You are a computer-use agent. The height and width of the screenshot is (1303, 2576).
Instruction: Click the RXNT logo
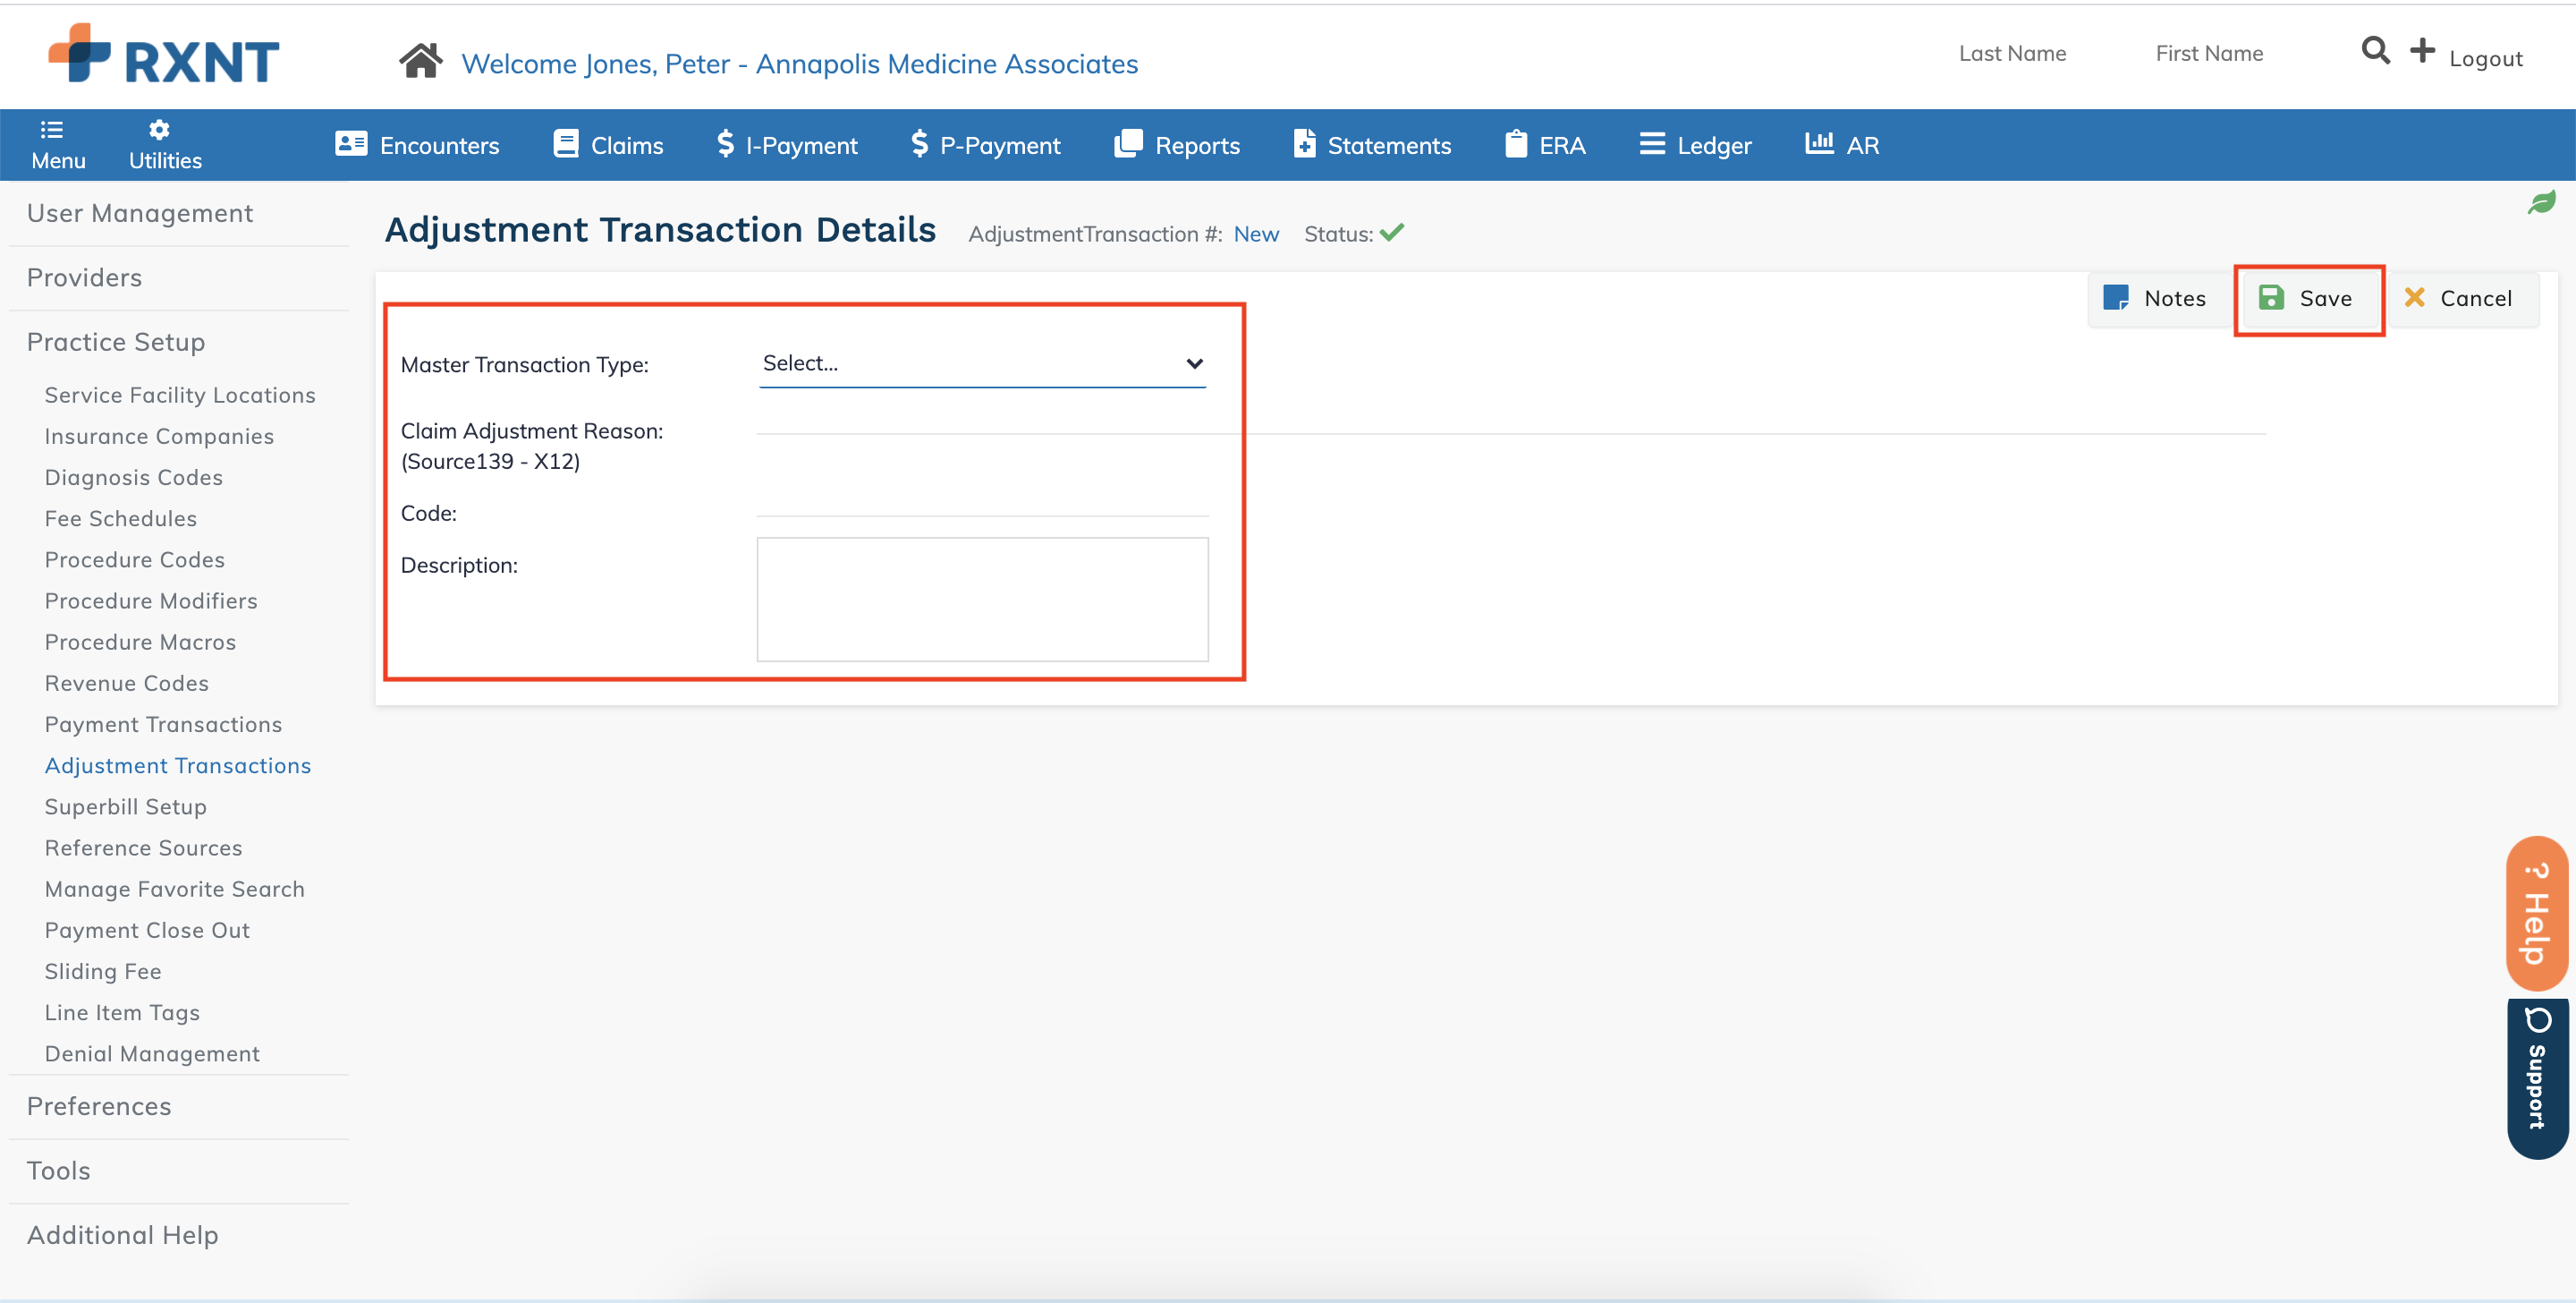click(164, 54)
